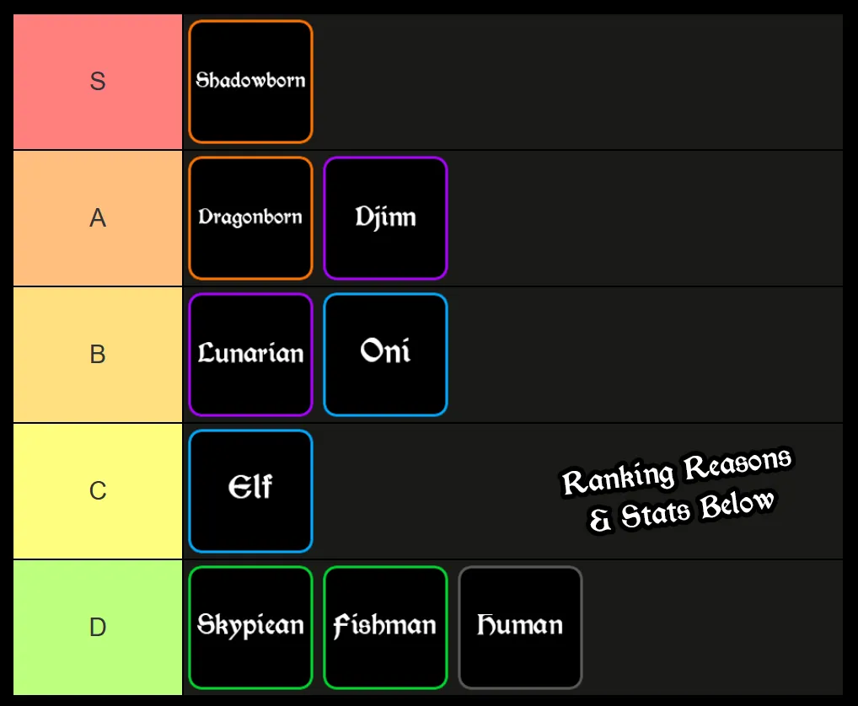Click empty space in the S tier row

pos(573,82)
